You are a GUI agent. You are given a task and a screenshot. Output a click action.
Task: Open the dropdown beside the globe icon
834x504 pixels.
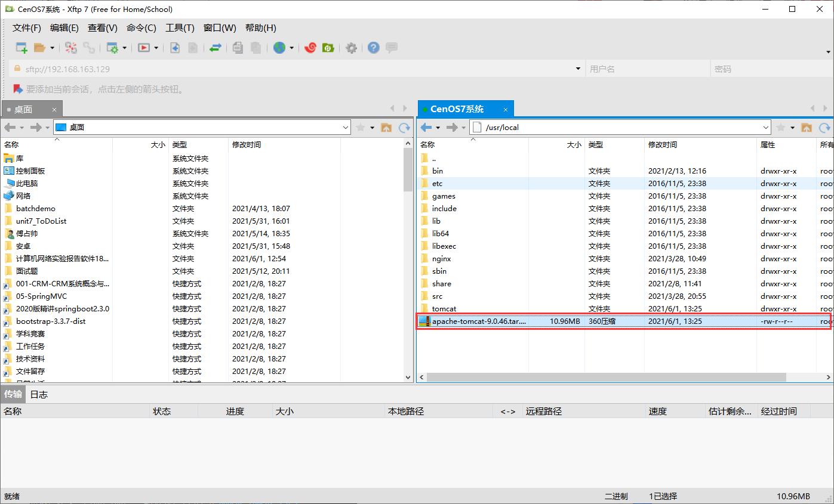(x=292, y=48)
